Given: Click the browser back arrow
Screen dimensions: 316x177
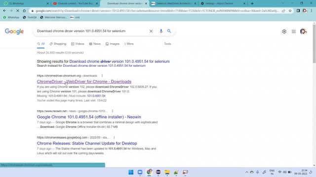Looking at the screenshot, I should click(4, 11).
